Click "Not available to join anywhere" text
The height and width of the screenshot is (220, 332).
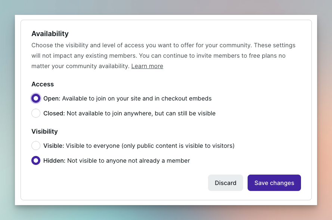(108, 113)
